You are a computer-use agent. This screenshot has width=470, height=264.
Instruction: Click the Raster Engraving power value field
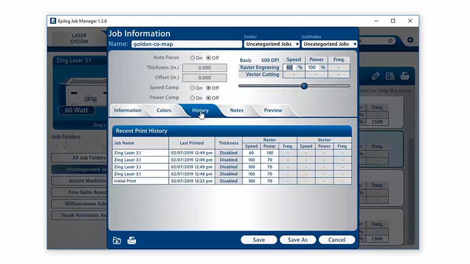pyautogui.click(x=313, y=67)
